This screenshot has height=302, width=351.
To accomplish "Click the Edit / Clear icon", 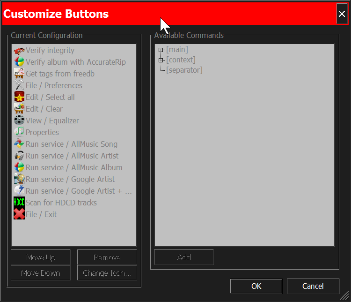I will [x=19, y=109].
